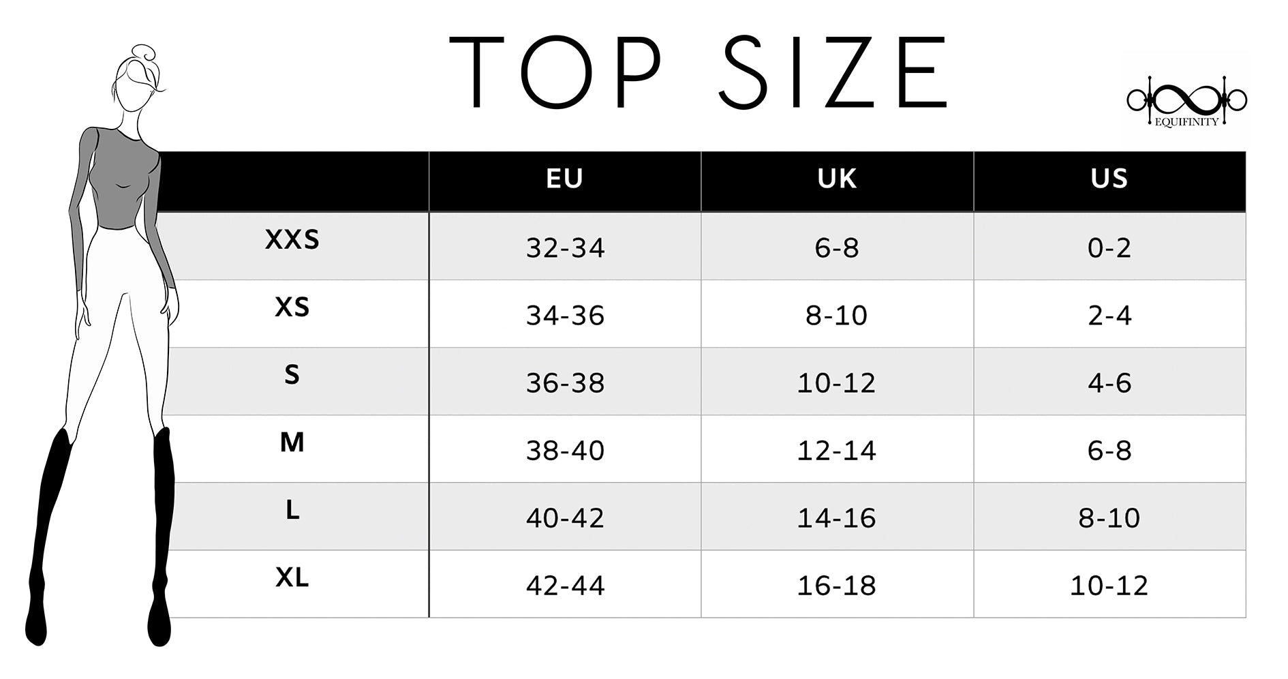Select the EU column header
The width and height of the screenshot is (1288, 679).
click(564, 179)
